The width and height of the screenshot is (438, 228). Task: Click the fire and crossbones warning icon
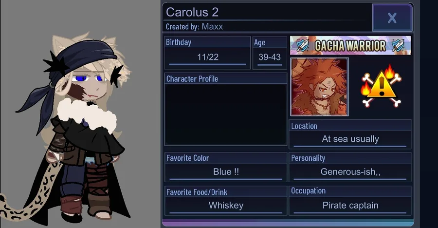(x=382, y=86)
